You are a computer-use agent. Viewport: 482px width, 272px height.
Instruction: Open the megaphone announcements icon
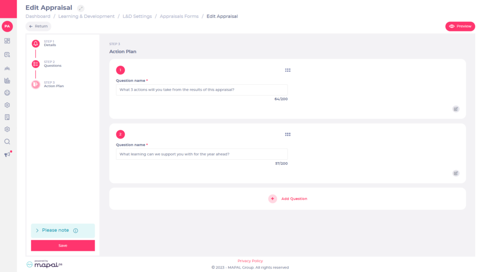click(x=7, y=154)
